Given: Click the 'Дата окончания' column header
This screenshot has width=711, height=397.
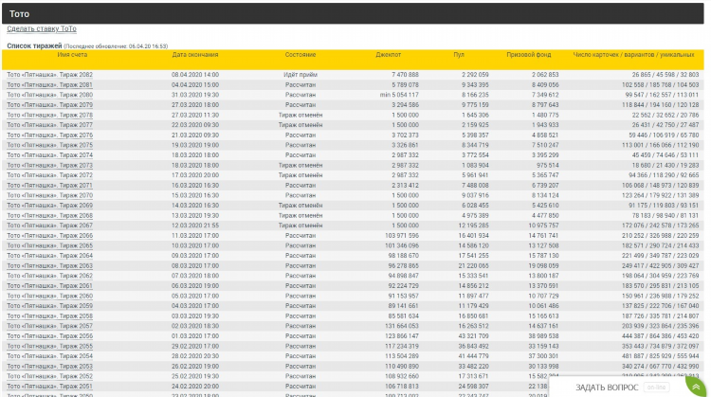Looking at the screenshot, I should (x=195, y=55).
